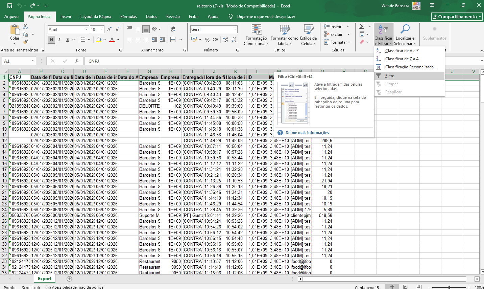The width and height of the screenshot is (484, 289).
Task: Click the center horizontal alignment icon
Action: (138, 40)
